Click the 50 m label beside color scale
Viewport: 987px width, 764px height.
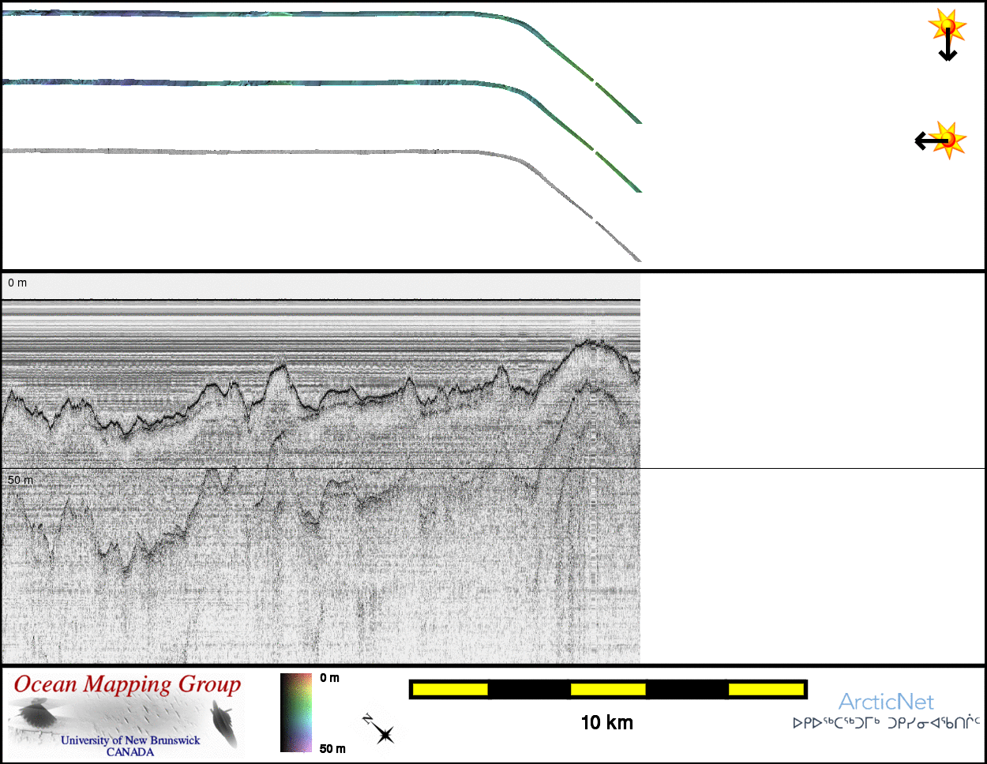[x=332, y=748]
